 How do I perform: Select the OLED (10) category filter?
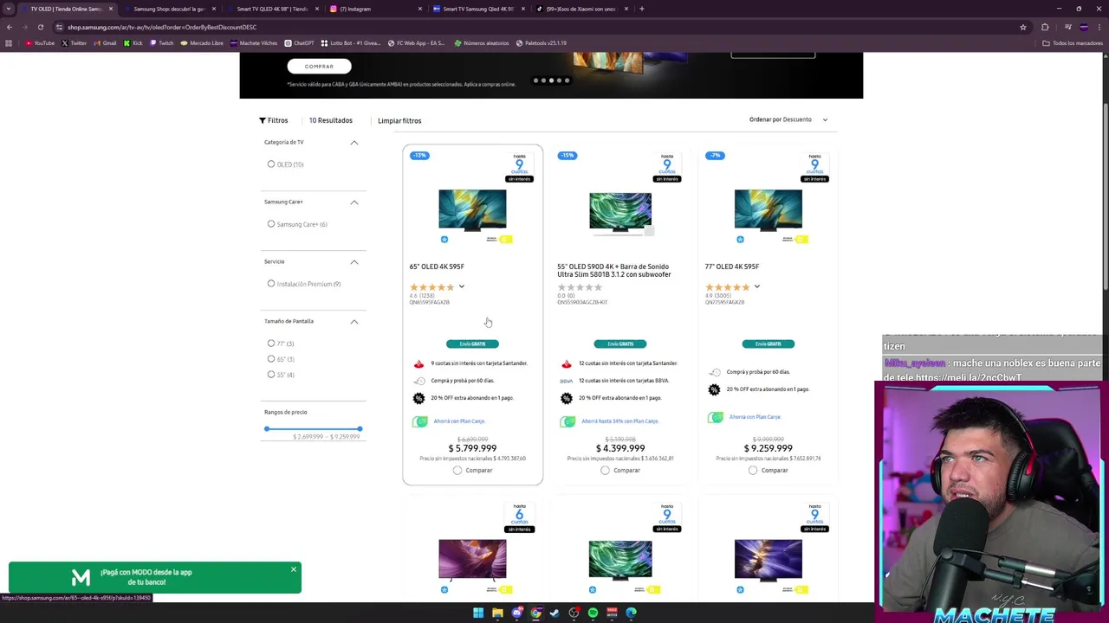click(271, 164)
